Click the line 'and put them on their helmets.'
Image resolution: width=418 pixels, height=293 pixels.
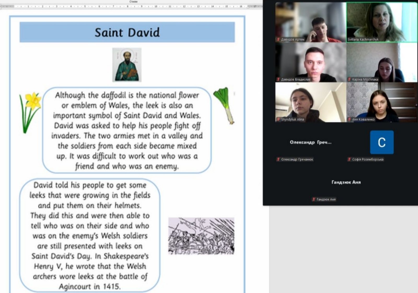point(90,206)
